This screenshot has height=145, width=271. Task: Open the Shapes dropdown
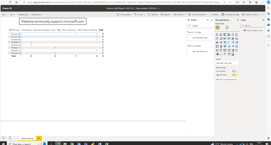(166, 15)
